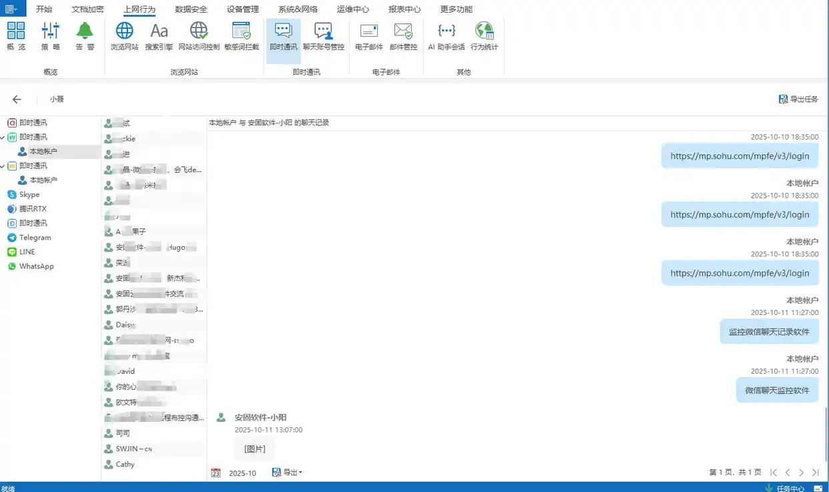This screenshot has width=829, height=492.
Task: Open AI 助手会话 icon in ribbon
Action: pos(446,36)
